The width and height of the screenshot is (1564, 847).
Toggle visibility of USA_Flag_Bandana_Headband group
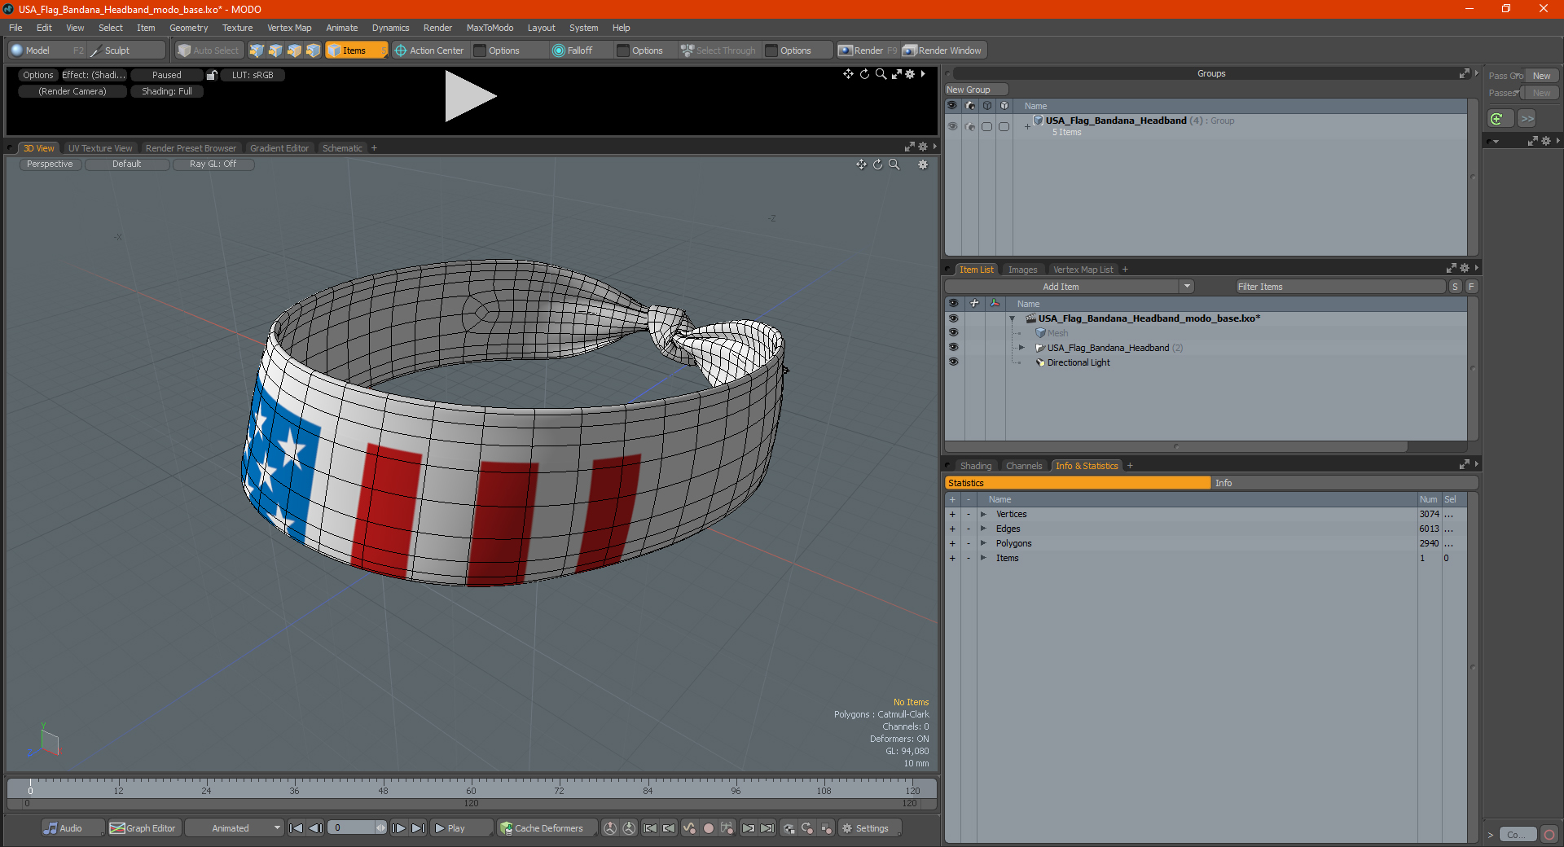coord(952,126)
